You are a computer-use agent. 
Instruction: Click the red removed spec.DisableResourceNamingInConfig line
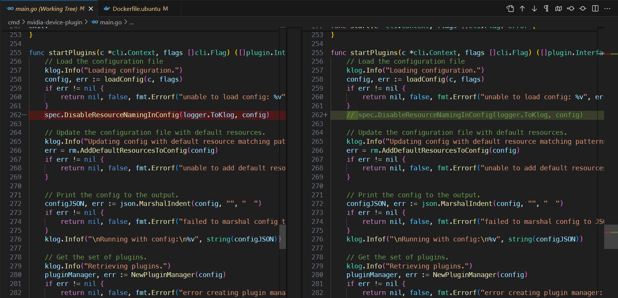(157, 115)
